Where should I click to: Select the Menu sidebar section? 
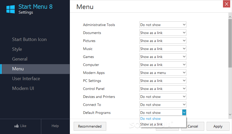[x=35, y=69]
